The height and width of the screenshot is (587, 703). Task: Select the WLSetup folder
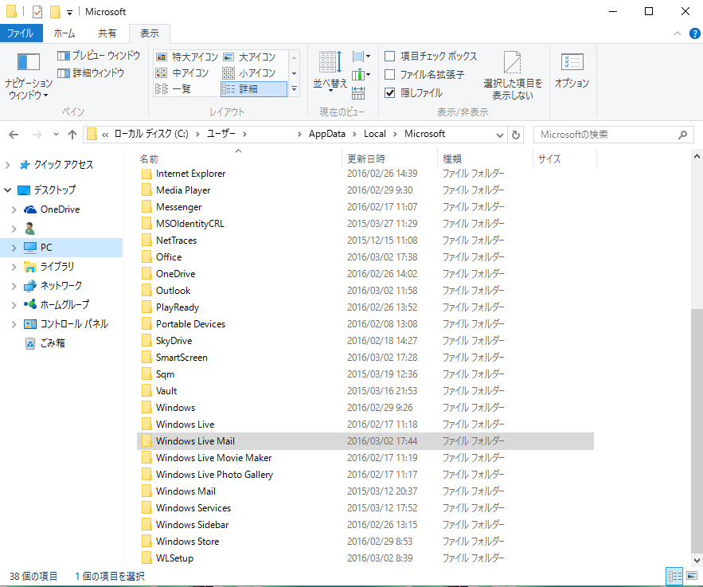[x=365, y=558]
